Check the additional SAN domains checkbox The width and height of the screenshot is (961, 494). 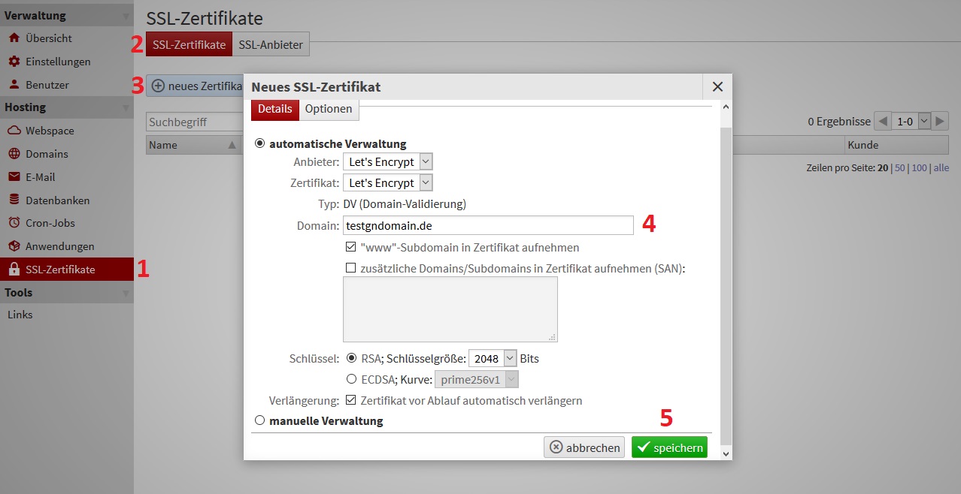coord(350,268)
